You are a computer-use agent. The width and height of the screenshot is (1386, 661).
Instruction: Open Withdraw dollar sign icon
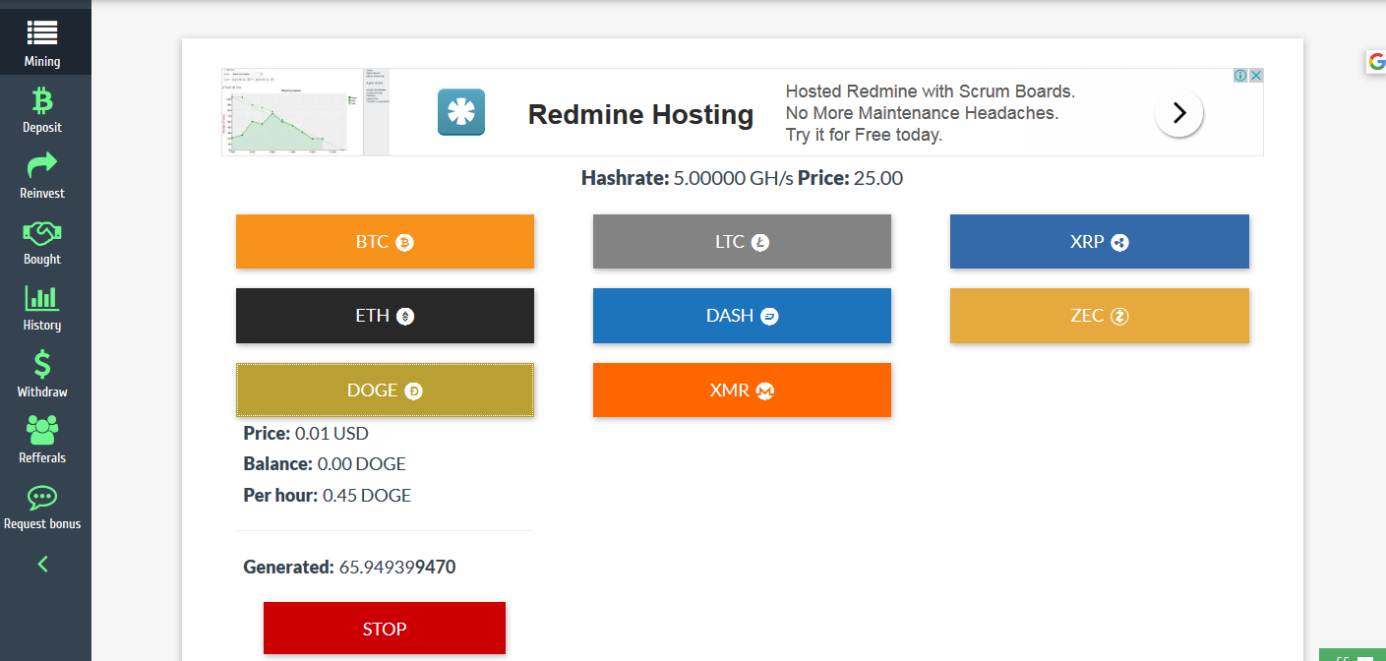click(42, 364)
